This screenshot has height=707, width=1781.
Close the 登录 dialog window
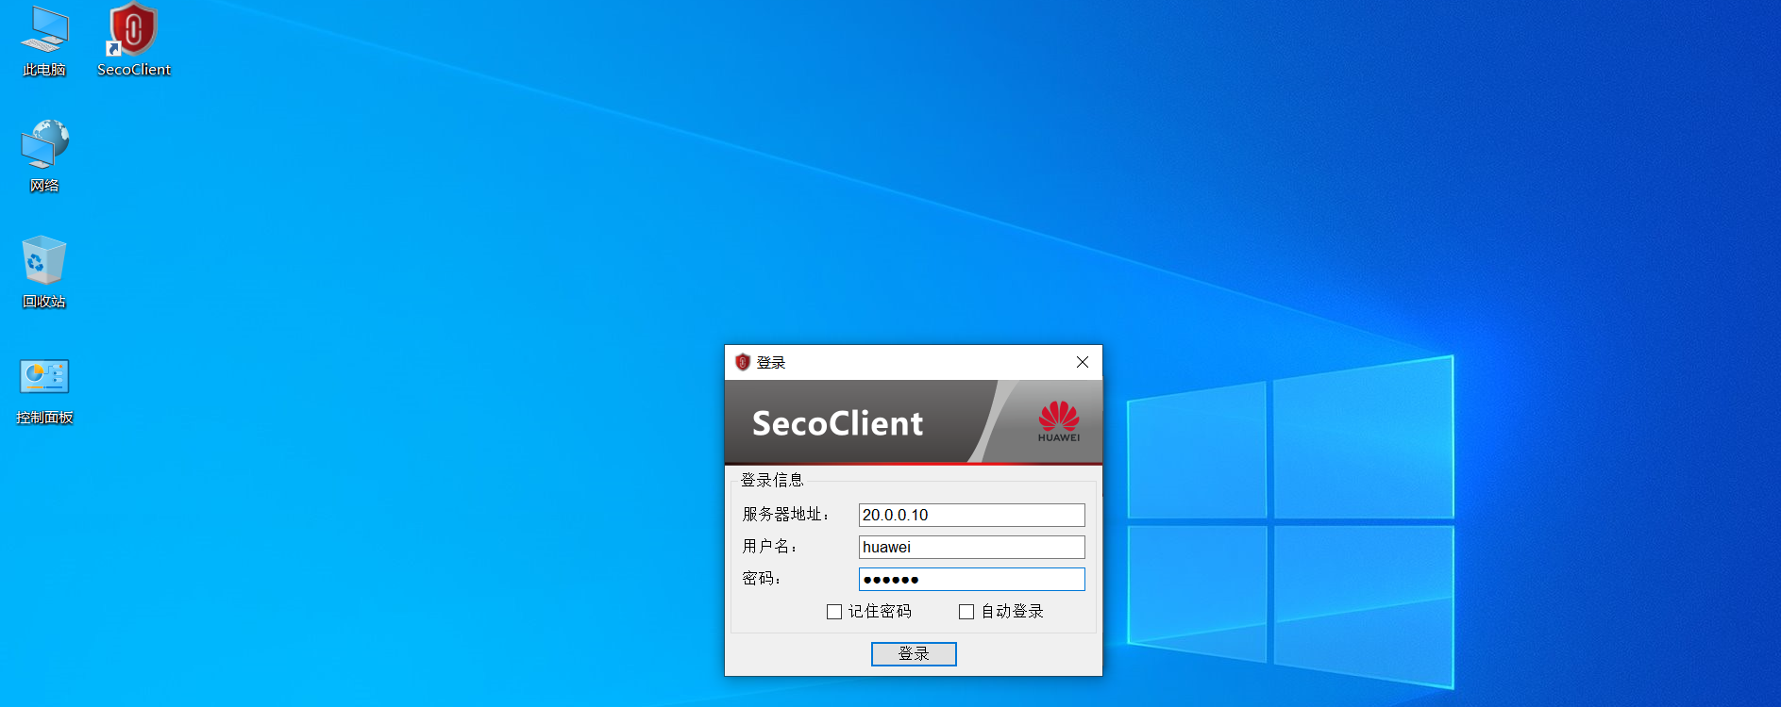point(1083,362)
